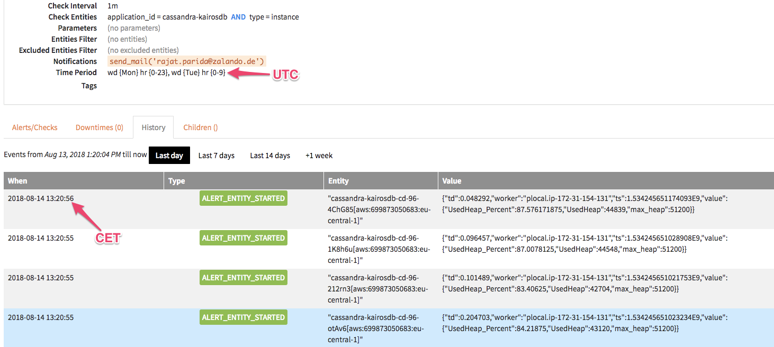Select the Last day range button
This screenshot has height=347, width=774.
(169, 156)
